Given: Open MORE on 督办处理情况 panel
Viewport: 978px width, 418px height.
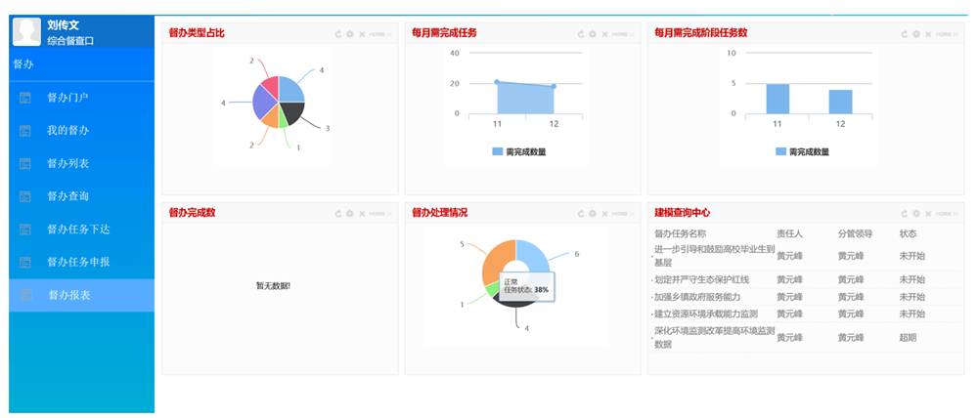Looking at the screenshot, I should click(x=623, y=213).
